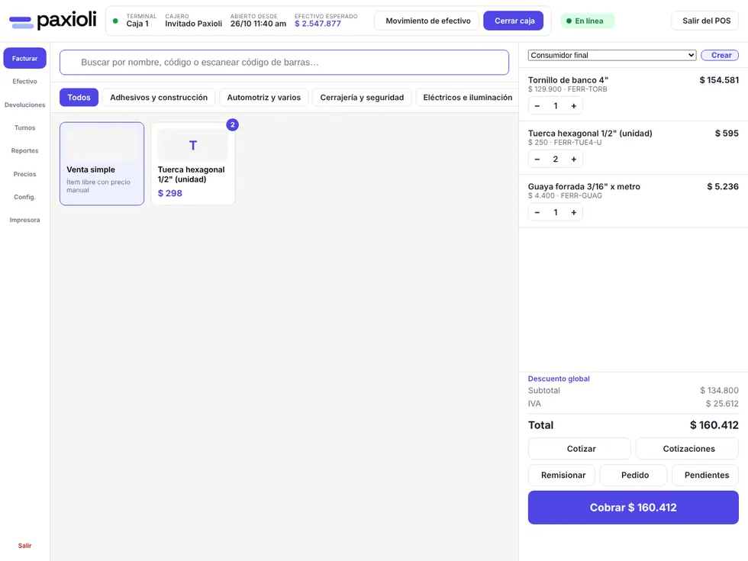Select the Venta simple product card
748x561 pixels.
[102, 163]
